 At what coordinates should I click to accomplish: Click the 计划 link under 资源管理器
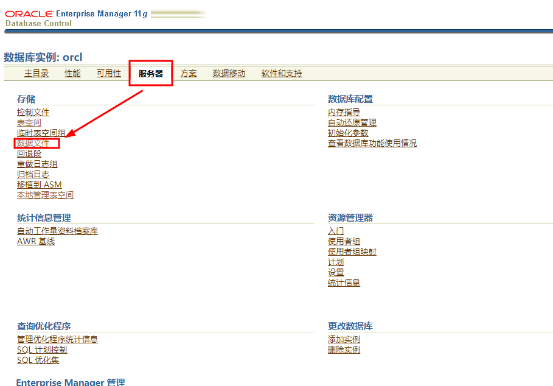click(x=336, y=262)
